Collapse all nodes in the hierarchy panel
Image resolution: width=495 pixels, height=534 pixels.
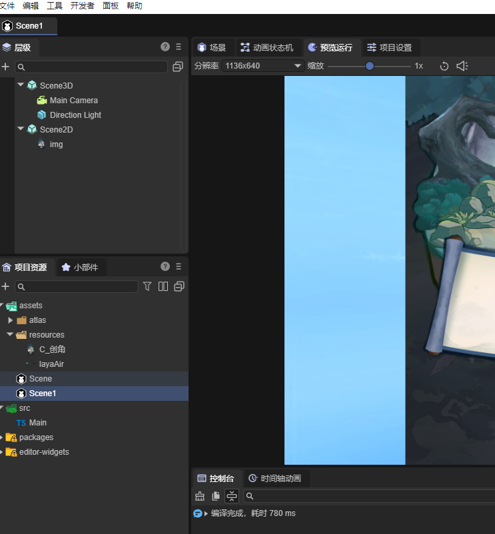point(178,67)
